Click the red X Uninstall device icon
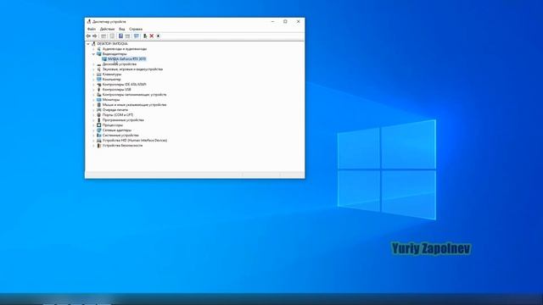 152,36
